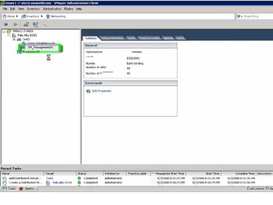Switch to the Hosts tab
This screenshot has width=273, height=205.
(x=131, y=38)
